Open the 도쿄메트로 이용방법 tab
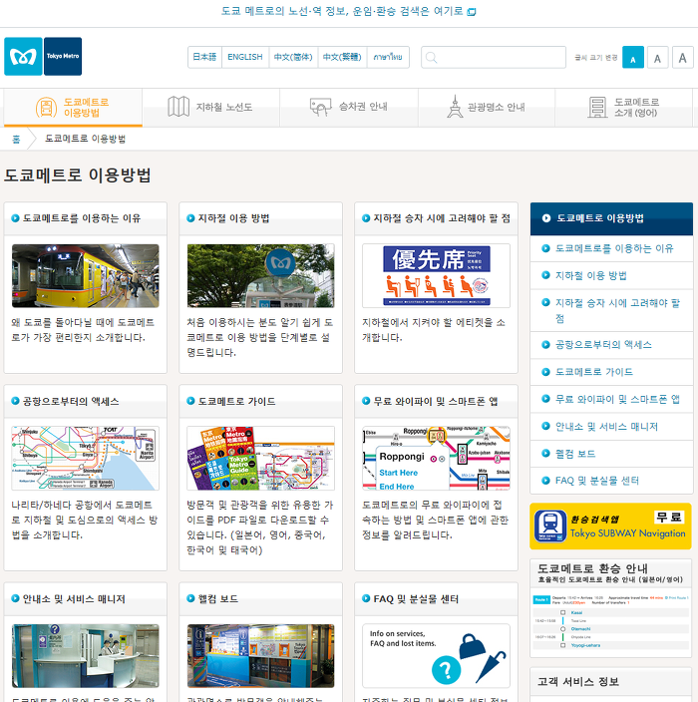Viewport: 698px width, 702px height. (x=73, y=108)
